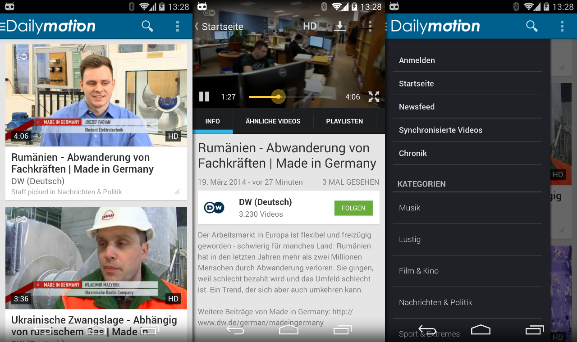Tap recent apps button in middle screen
The width and height of the screenshot is (577, 342).
[342, 330]
